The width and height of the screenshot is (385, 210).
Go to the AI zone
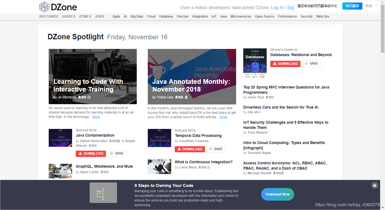click(125, 16)
